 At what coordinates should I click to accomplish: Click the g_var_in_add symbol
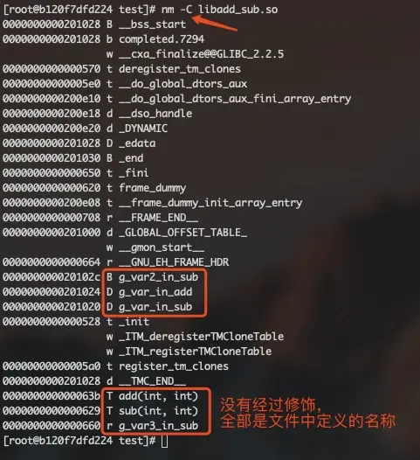pos(155,292)
